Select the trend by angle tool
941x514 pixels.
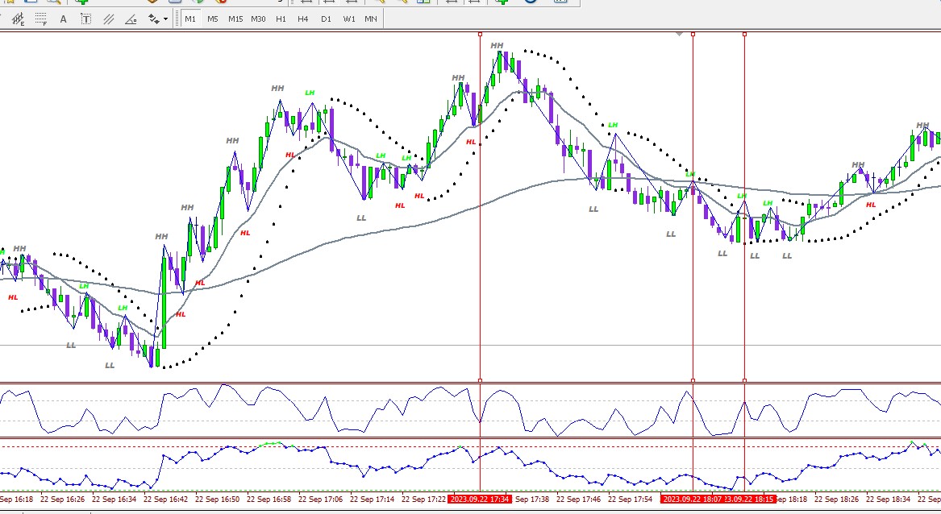131,19
